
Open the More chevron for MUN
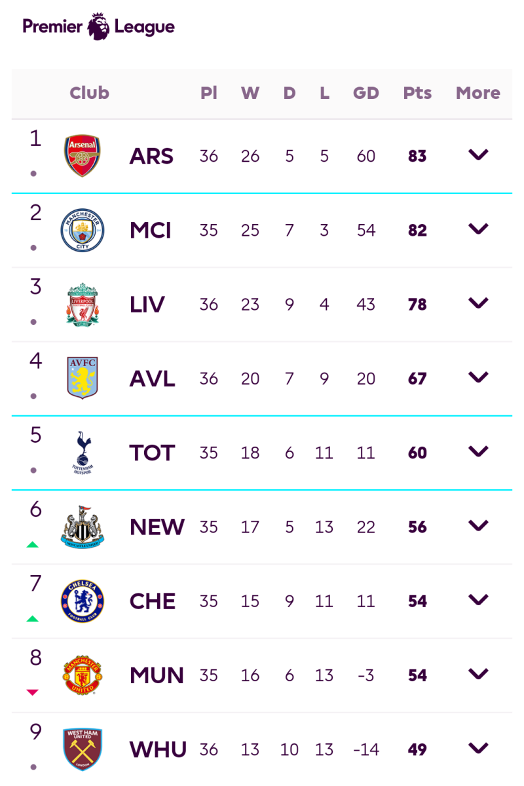(477, 673)
